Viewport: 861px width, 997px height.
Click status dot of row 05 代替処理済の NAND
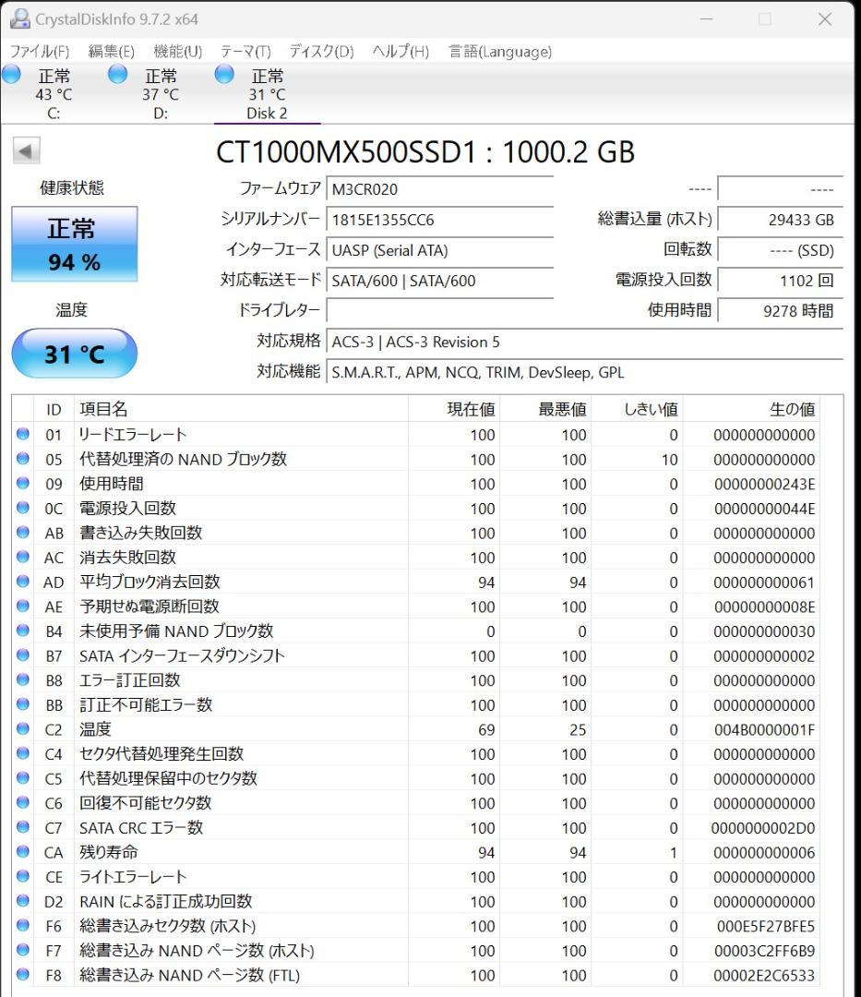[x=23, y=459]
